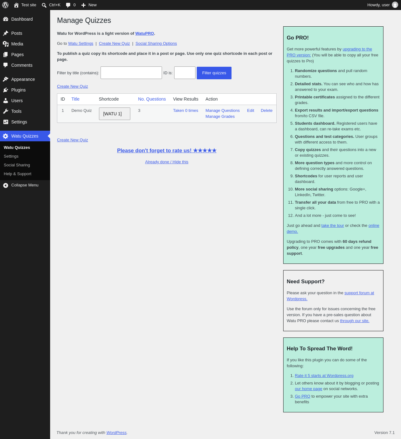This screenshot has width=401, height=439.
Task: Open the WatuPRO link
Action: click(x=145, y=34)
